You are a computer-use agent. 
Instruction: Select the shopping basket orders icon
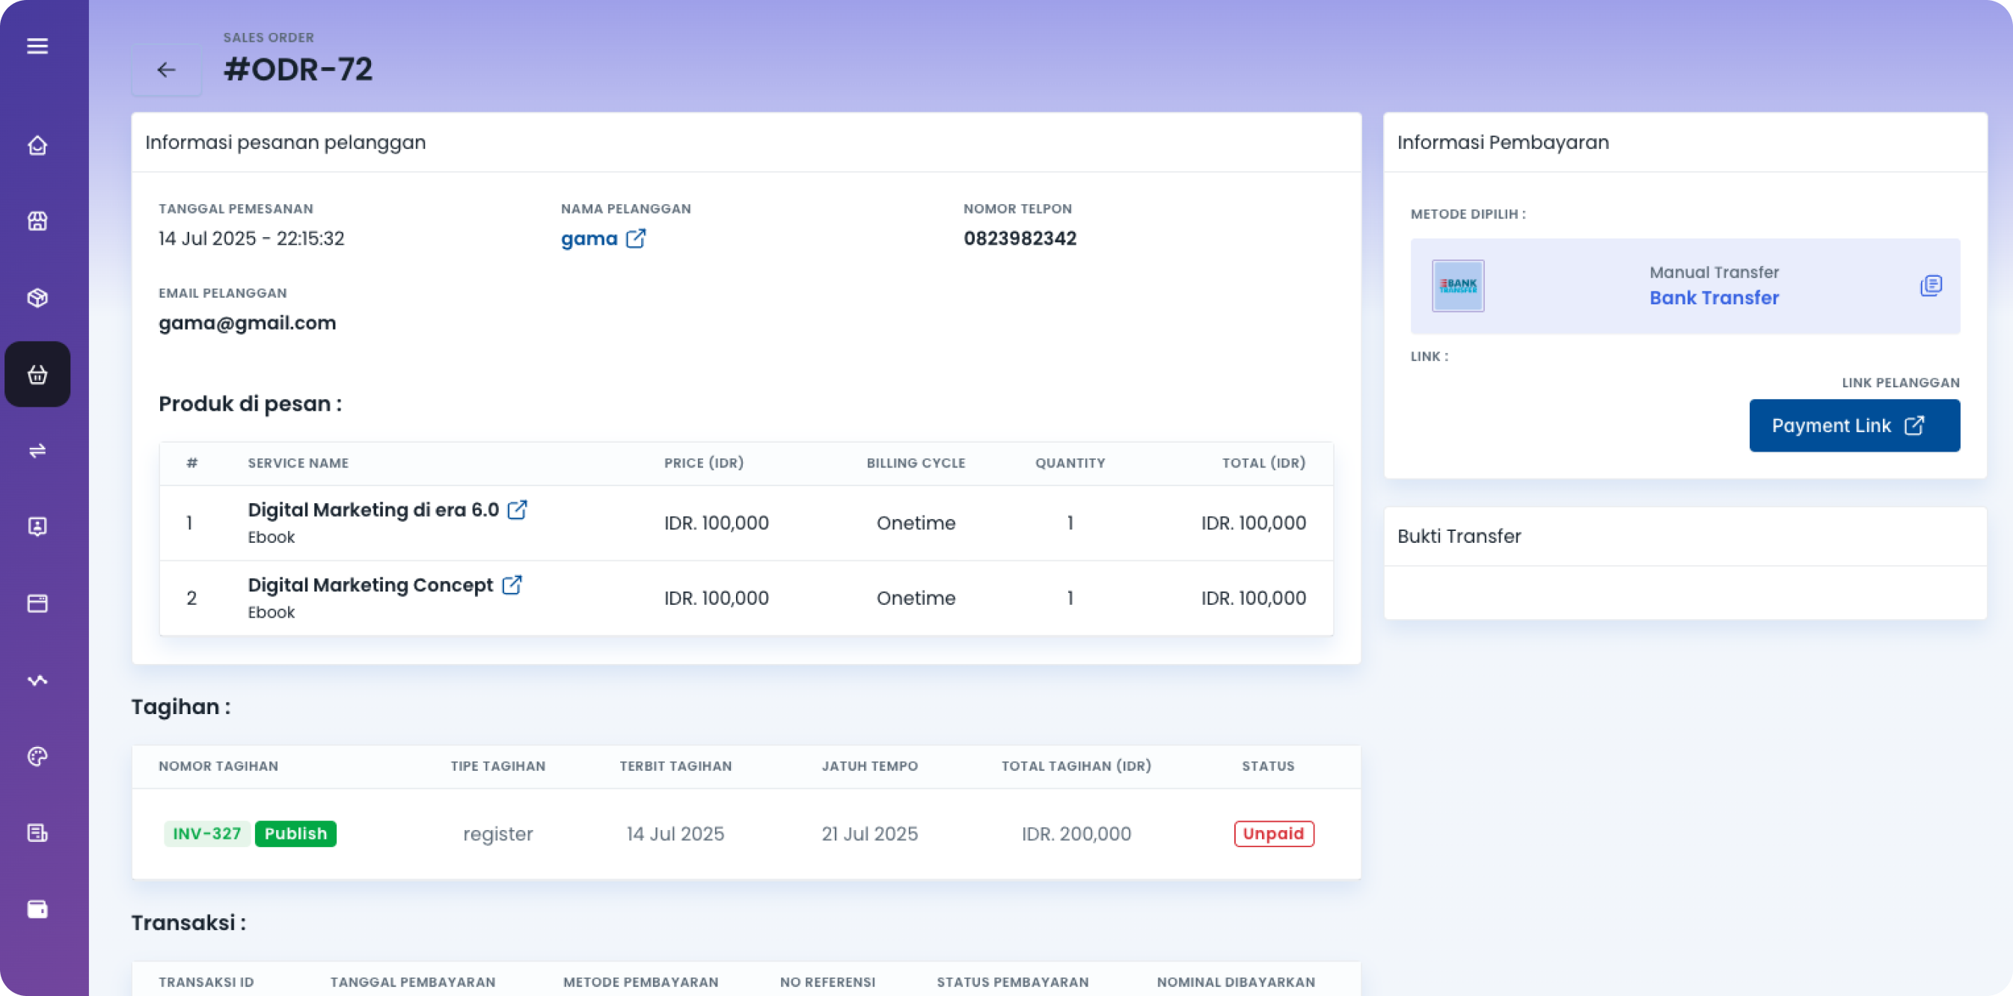point(37,374)
